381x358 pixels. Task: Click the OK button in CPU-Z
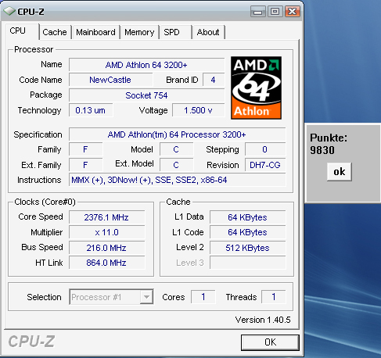point(270,342)
